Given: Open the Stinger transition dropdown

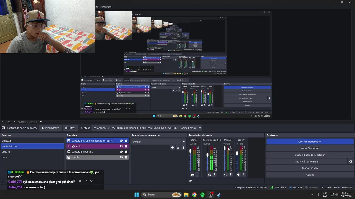Looking at the screenshot, I should click(158, 142).
